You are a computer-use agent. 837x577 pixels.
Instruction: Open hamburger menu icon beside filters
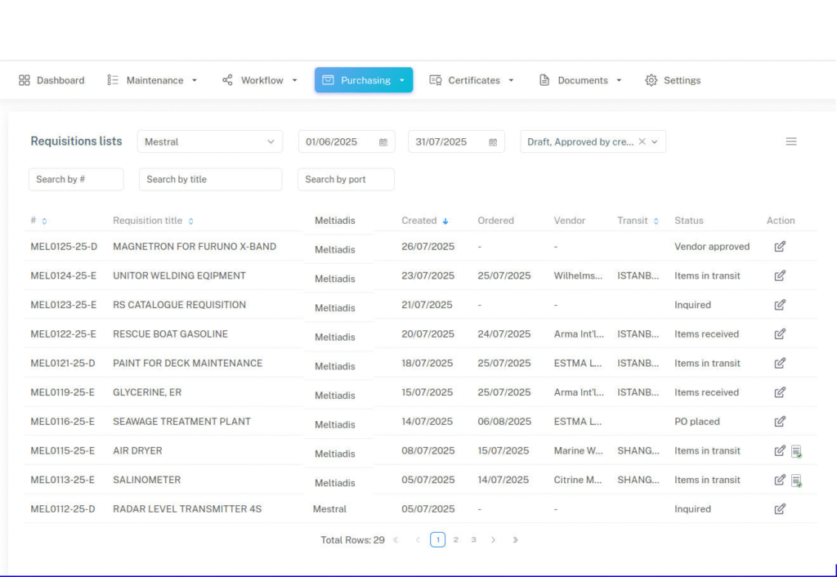coord(790,141)
